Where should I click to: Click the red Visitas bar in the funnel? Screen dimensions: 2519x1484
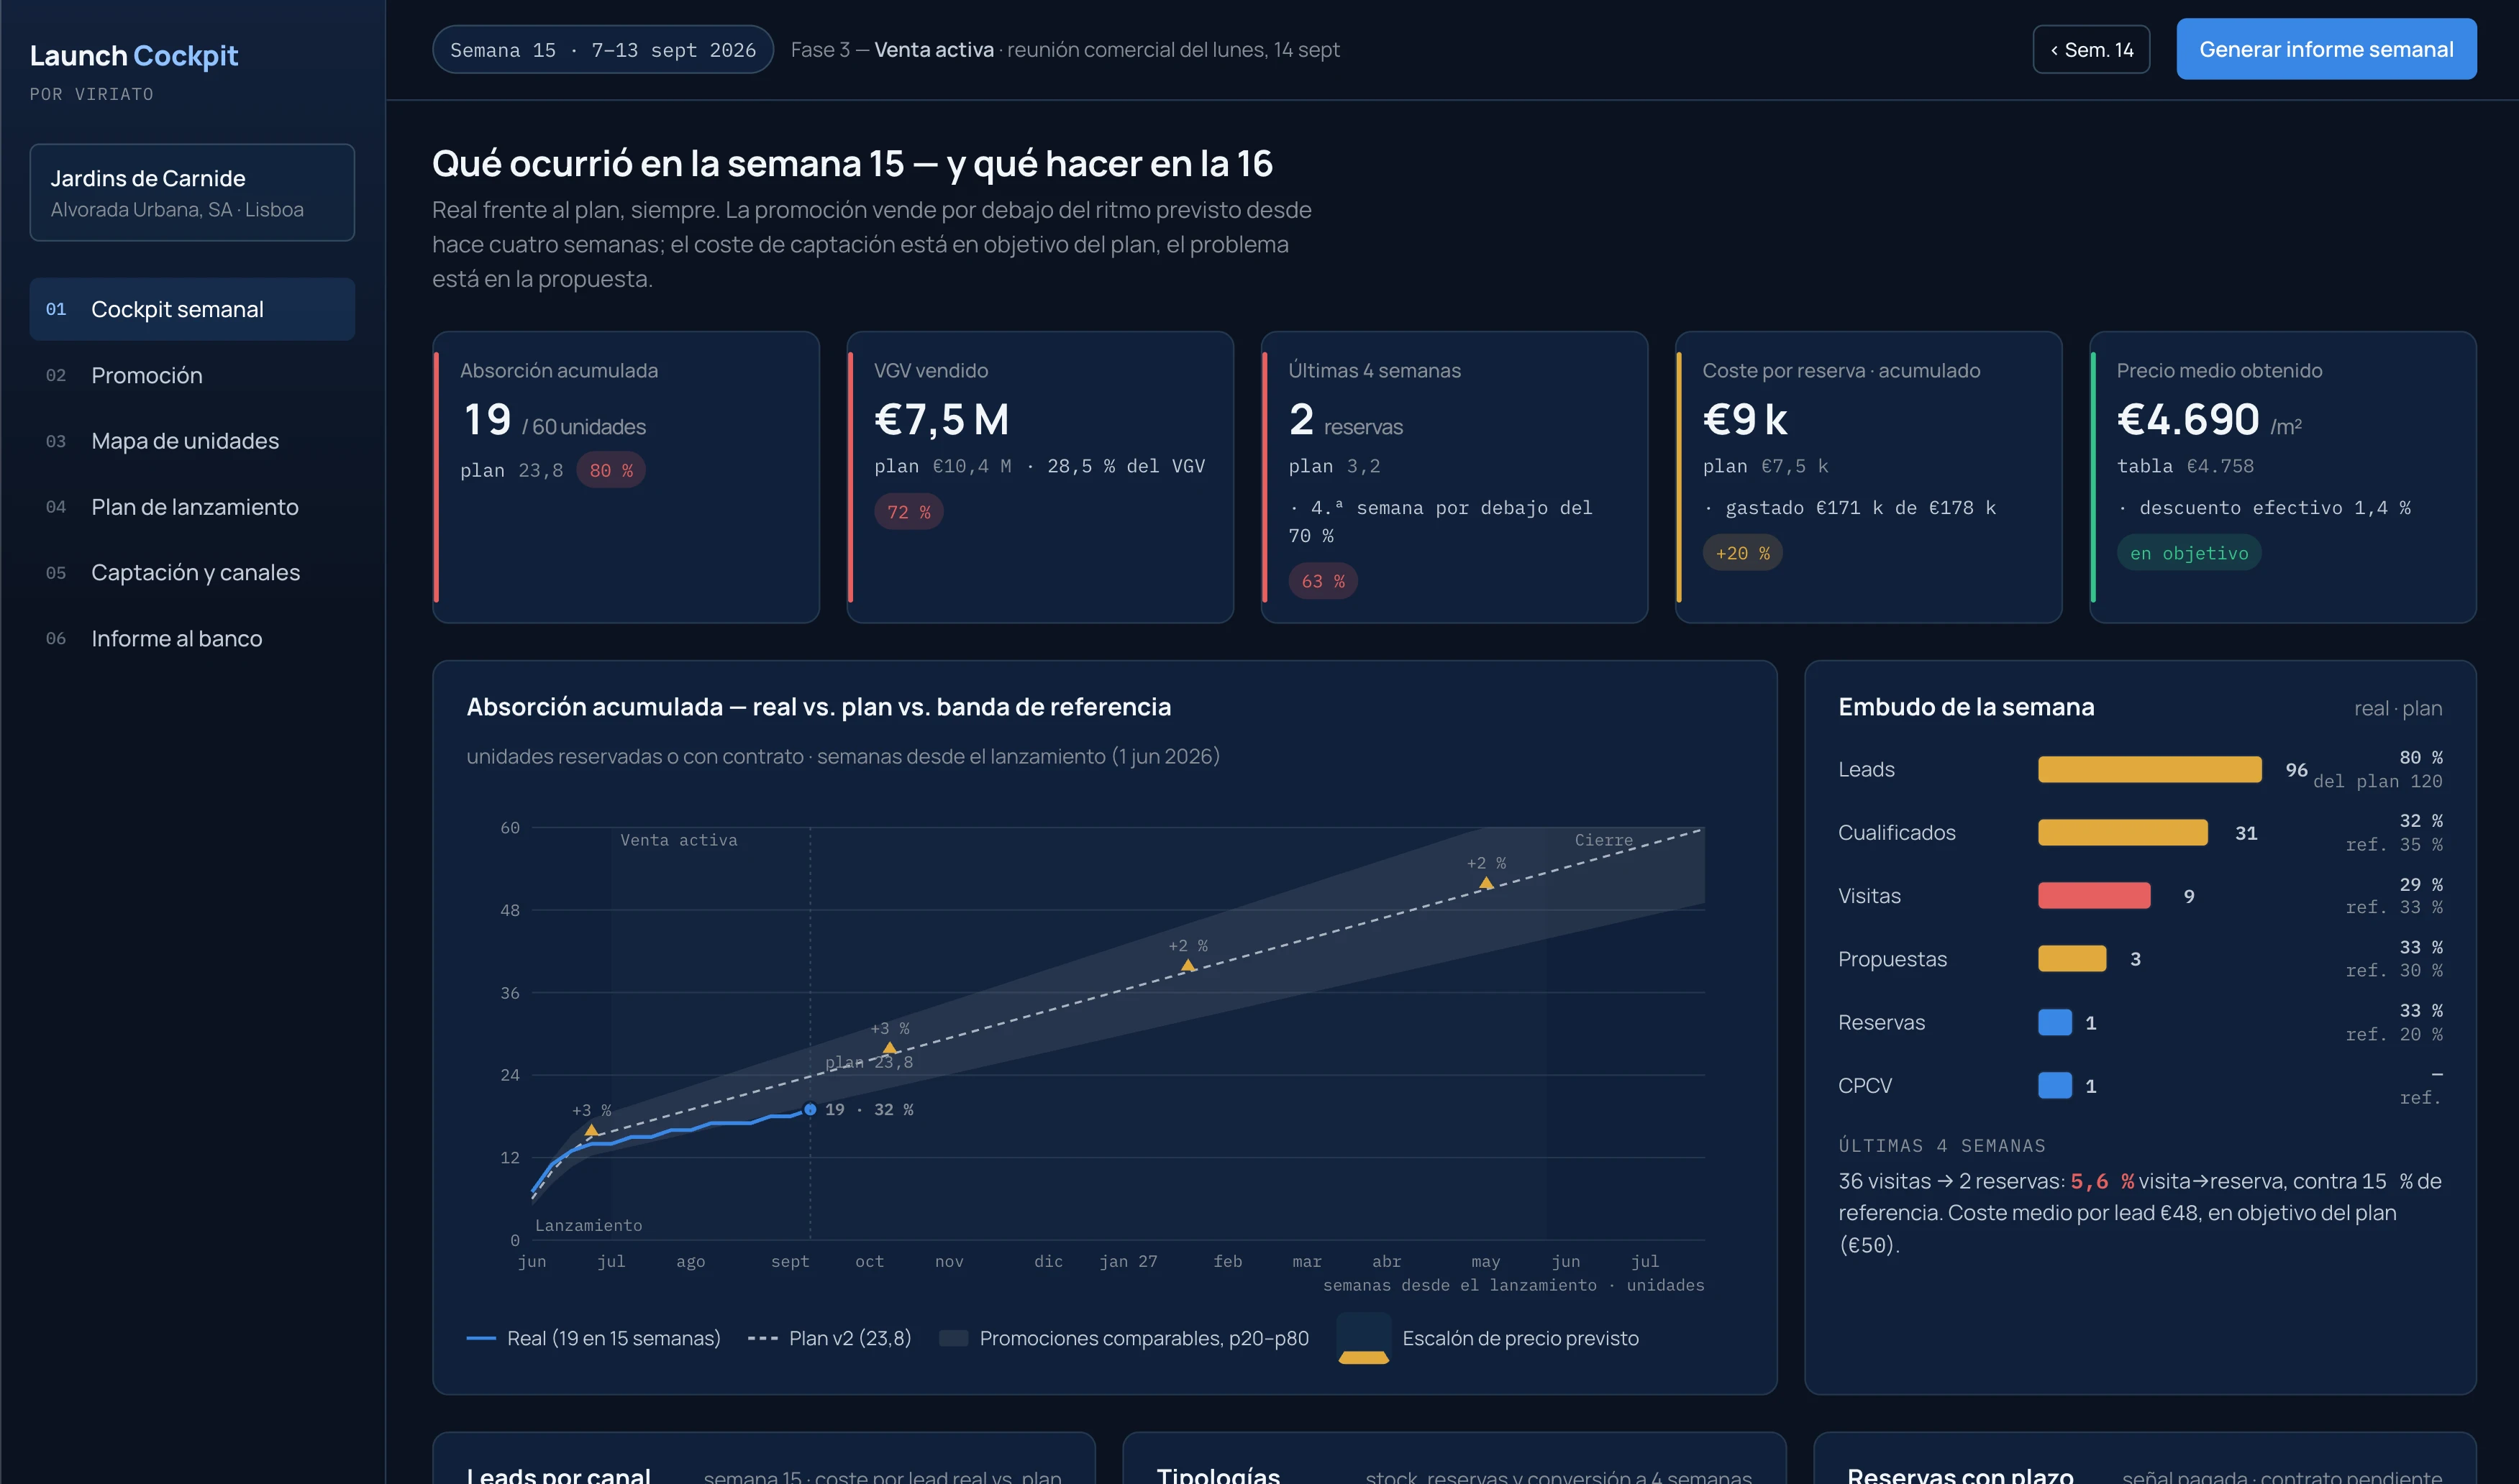[2094, 896]
